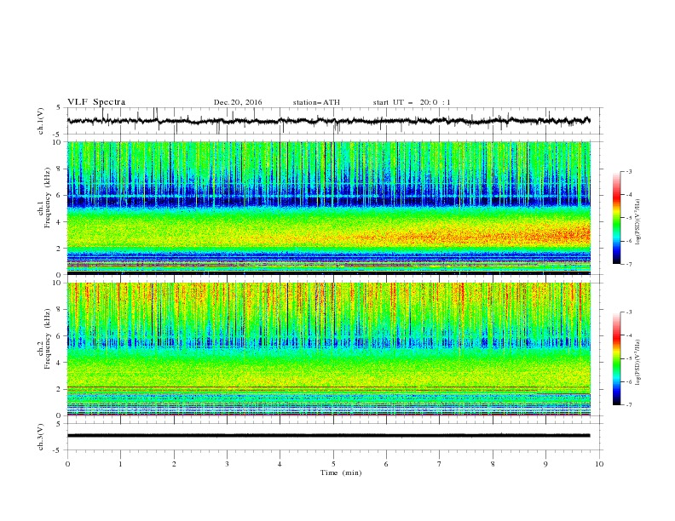Viewport: 675px width, 521px height.
Task: Click the time axis tick label '2'
Action: tap(174, 464)
